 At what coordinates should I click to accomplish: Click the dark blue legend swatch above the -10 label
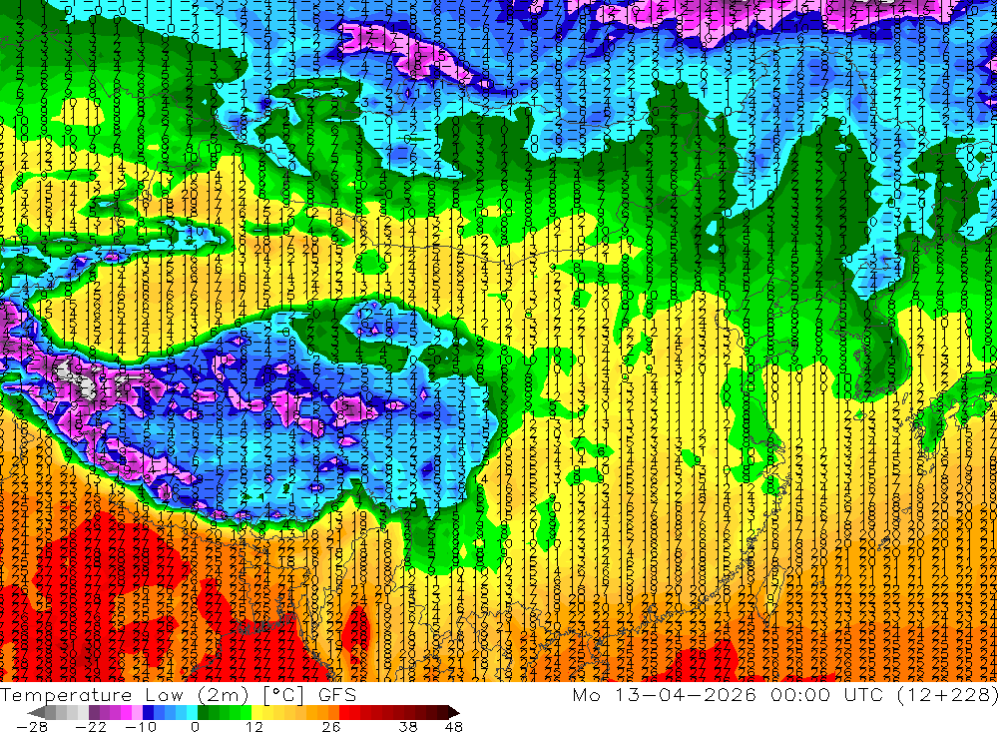[x=148, y=712]
